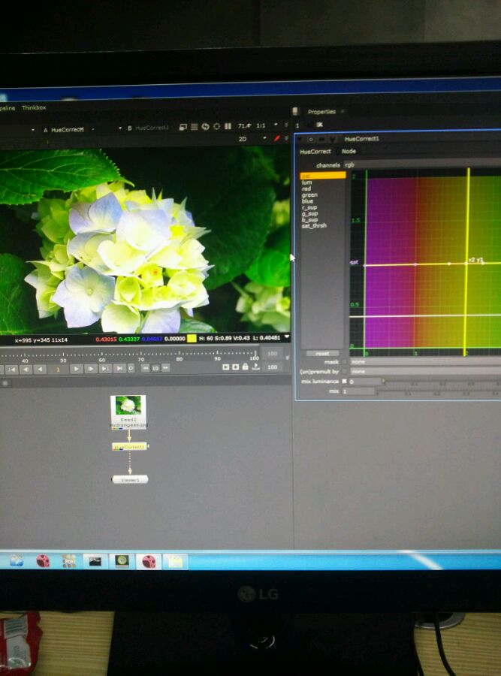Click the flipbook play icon
501x676 pixels.
(x=226, y=367)
